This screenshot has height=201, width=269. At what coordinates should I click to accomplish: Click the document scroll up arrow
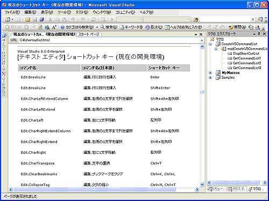202,47
